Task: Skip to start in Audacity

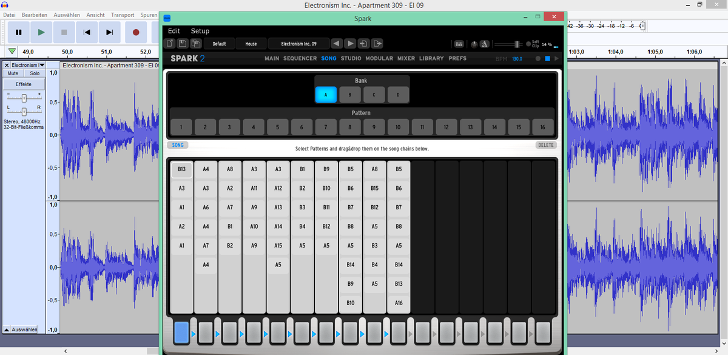Action: [x=87, y=32]
